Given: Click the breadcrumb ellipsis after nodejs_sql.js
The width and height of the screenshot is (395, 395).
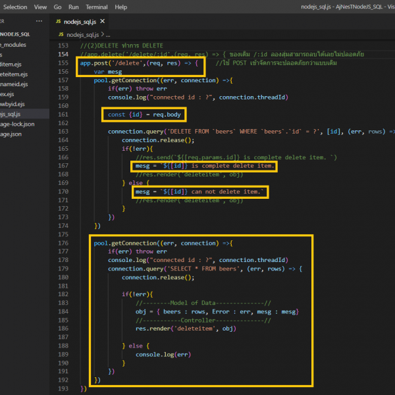Looking at the screenshot, I should pyautogui.click(x=108, y=34).
